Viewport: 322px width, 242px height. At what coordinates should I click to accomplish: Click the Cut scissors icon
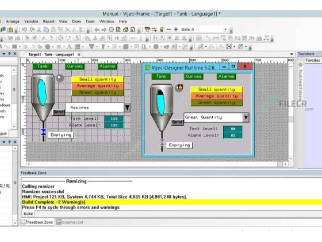[39, 29]
